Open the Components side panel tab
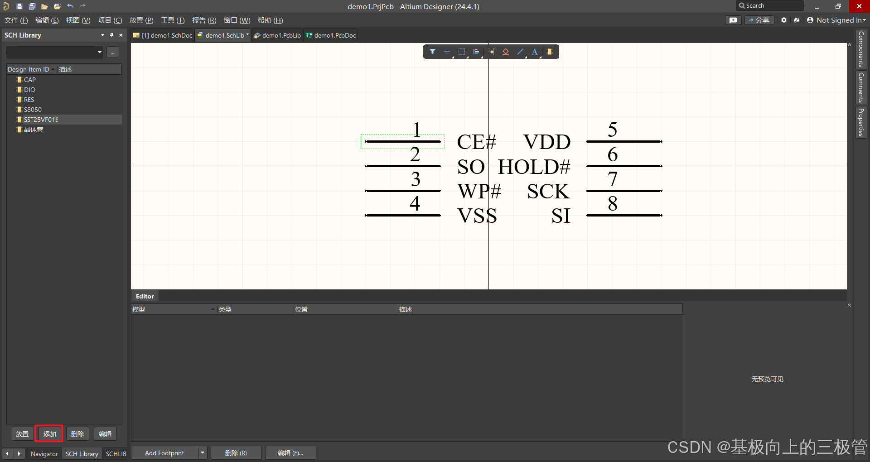This screenshot has width=870, height=462. [x=861, y=49]
